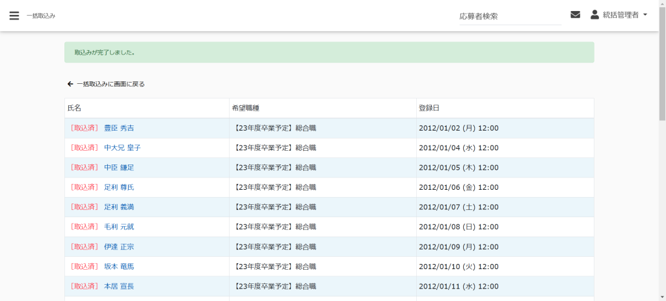The image size is (666, 301).
Task: Click the 氏名 column header
Action: (x=74, y=108)
